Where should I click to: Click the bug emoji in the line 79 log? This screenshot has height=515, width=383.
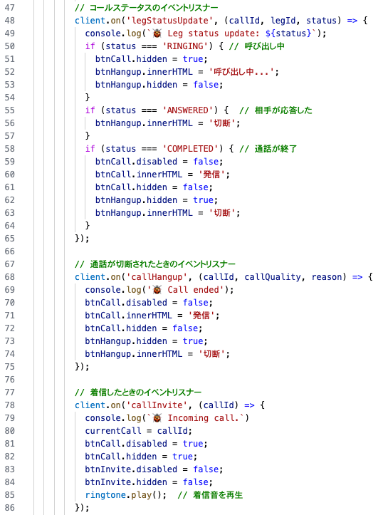pyautogui.click(x=157, y=418)
